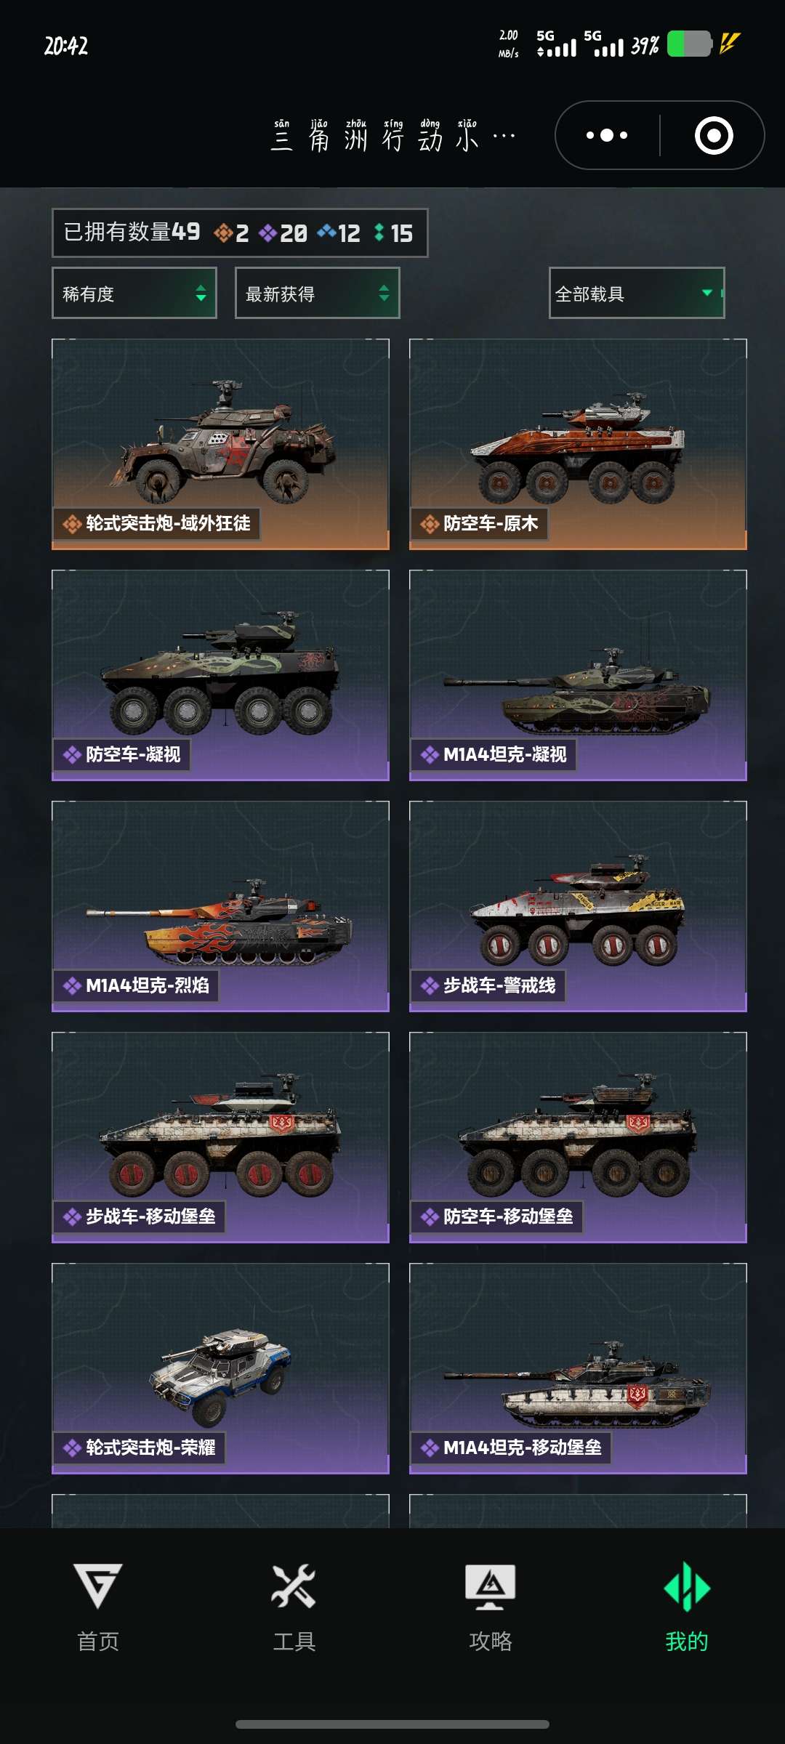Image resolution: width=785 pixels, height=1744 pixels.
Task: Tap the orange rarity icon showing 2
Action: 223,233
